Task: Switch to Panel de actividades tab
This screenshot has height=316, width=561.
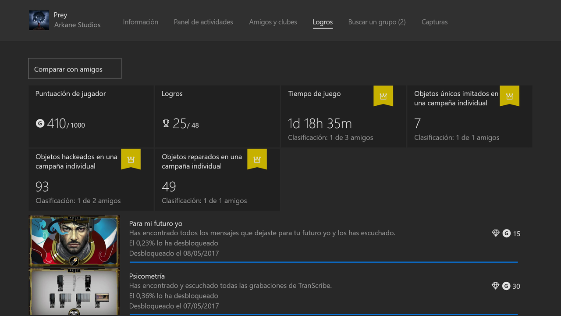Action: (203, 22)
